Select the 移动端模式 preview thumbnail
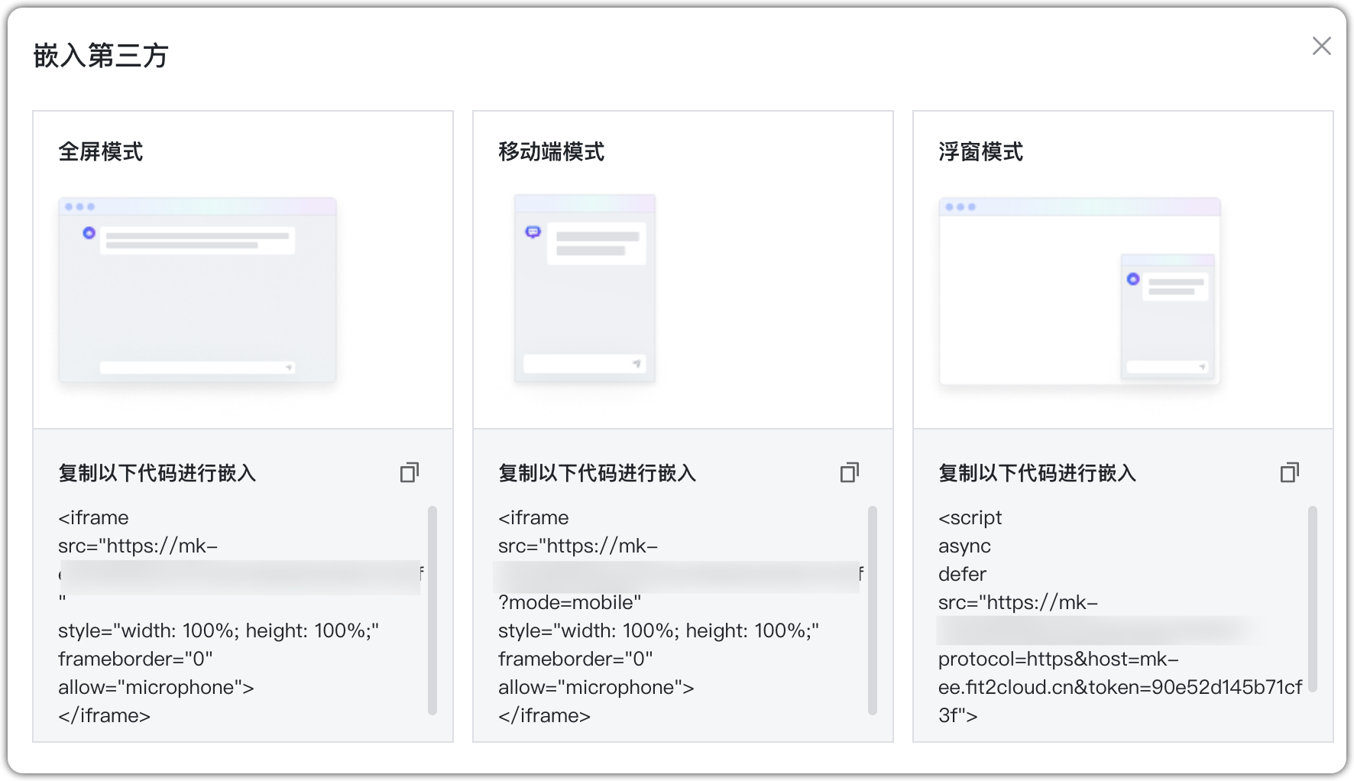Viewport: 1354px width, 781px height. pyautogui.click(x=585, y=289)
